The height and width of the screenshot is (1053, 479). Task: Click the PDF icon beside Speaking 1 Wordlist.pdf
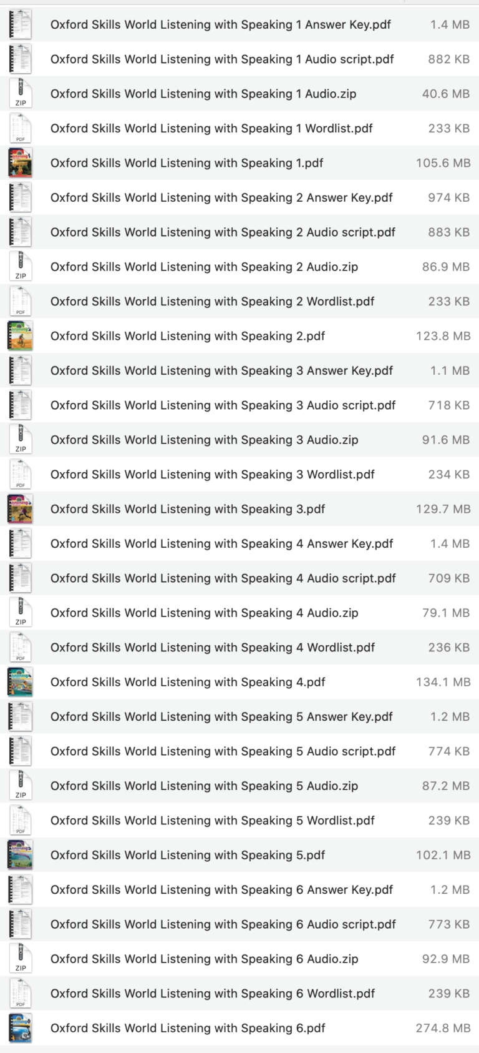point(21,128)
